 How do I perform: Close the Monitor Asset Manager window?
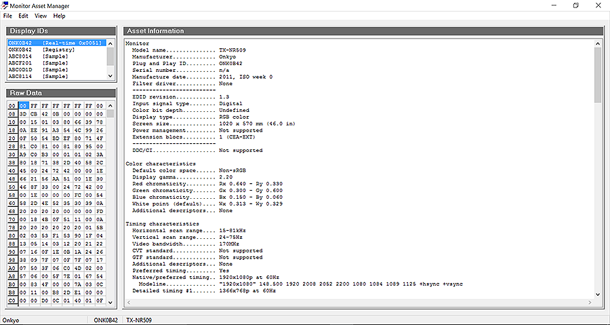click(x=598, y=5)
